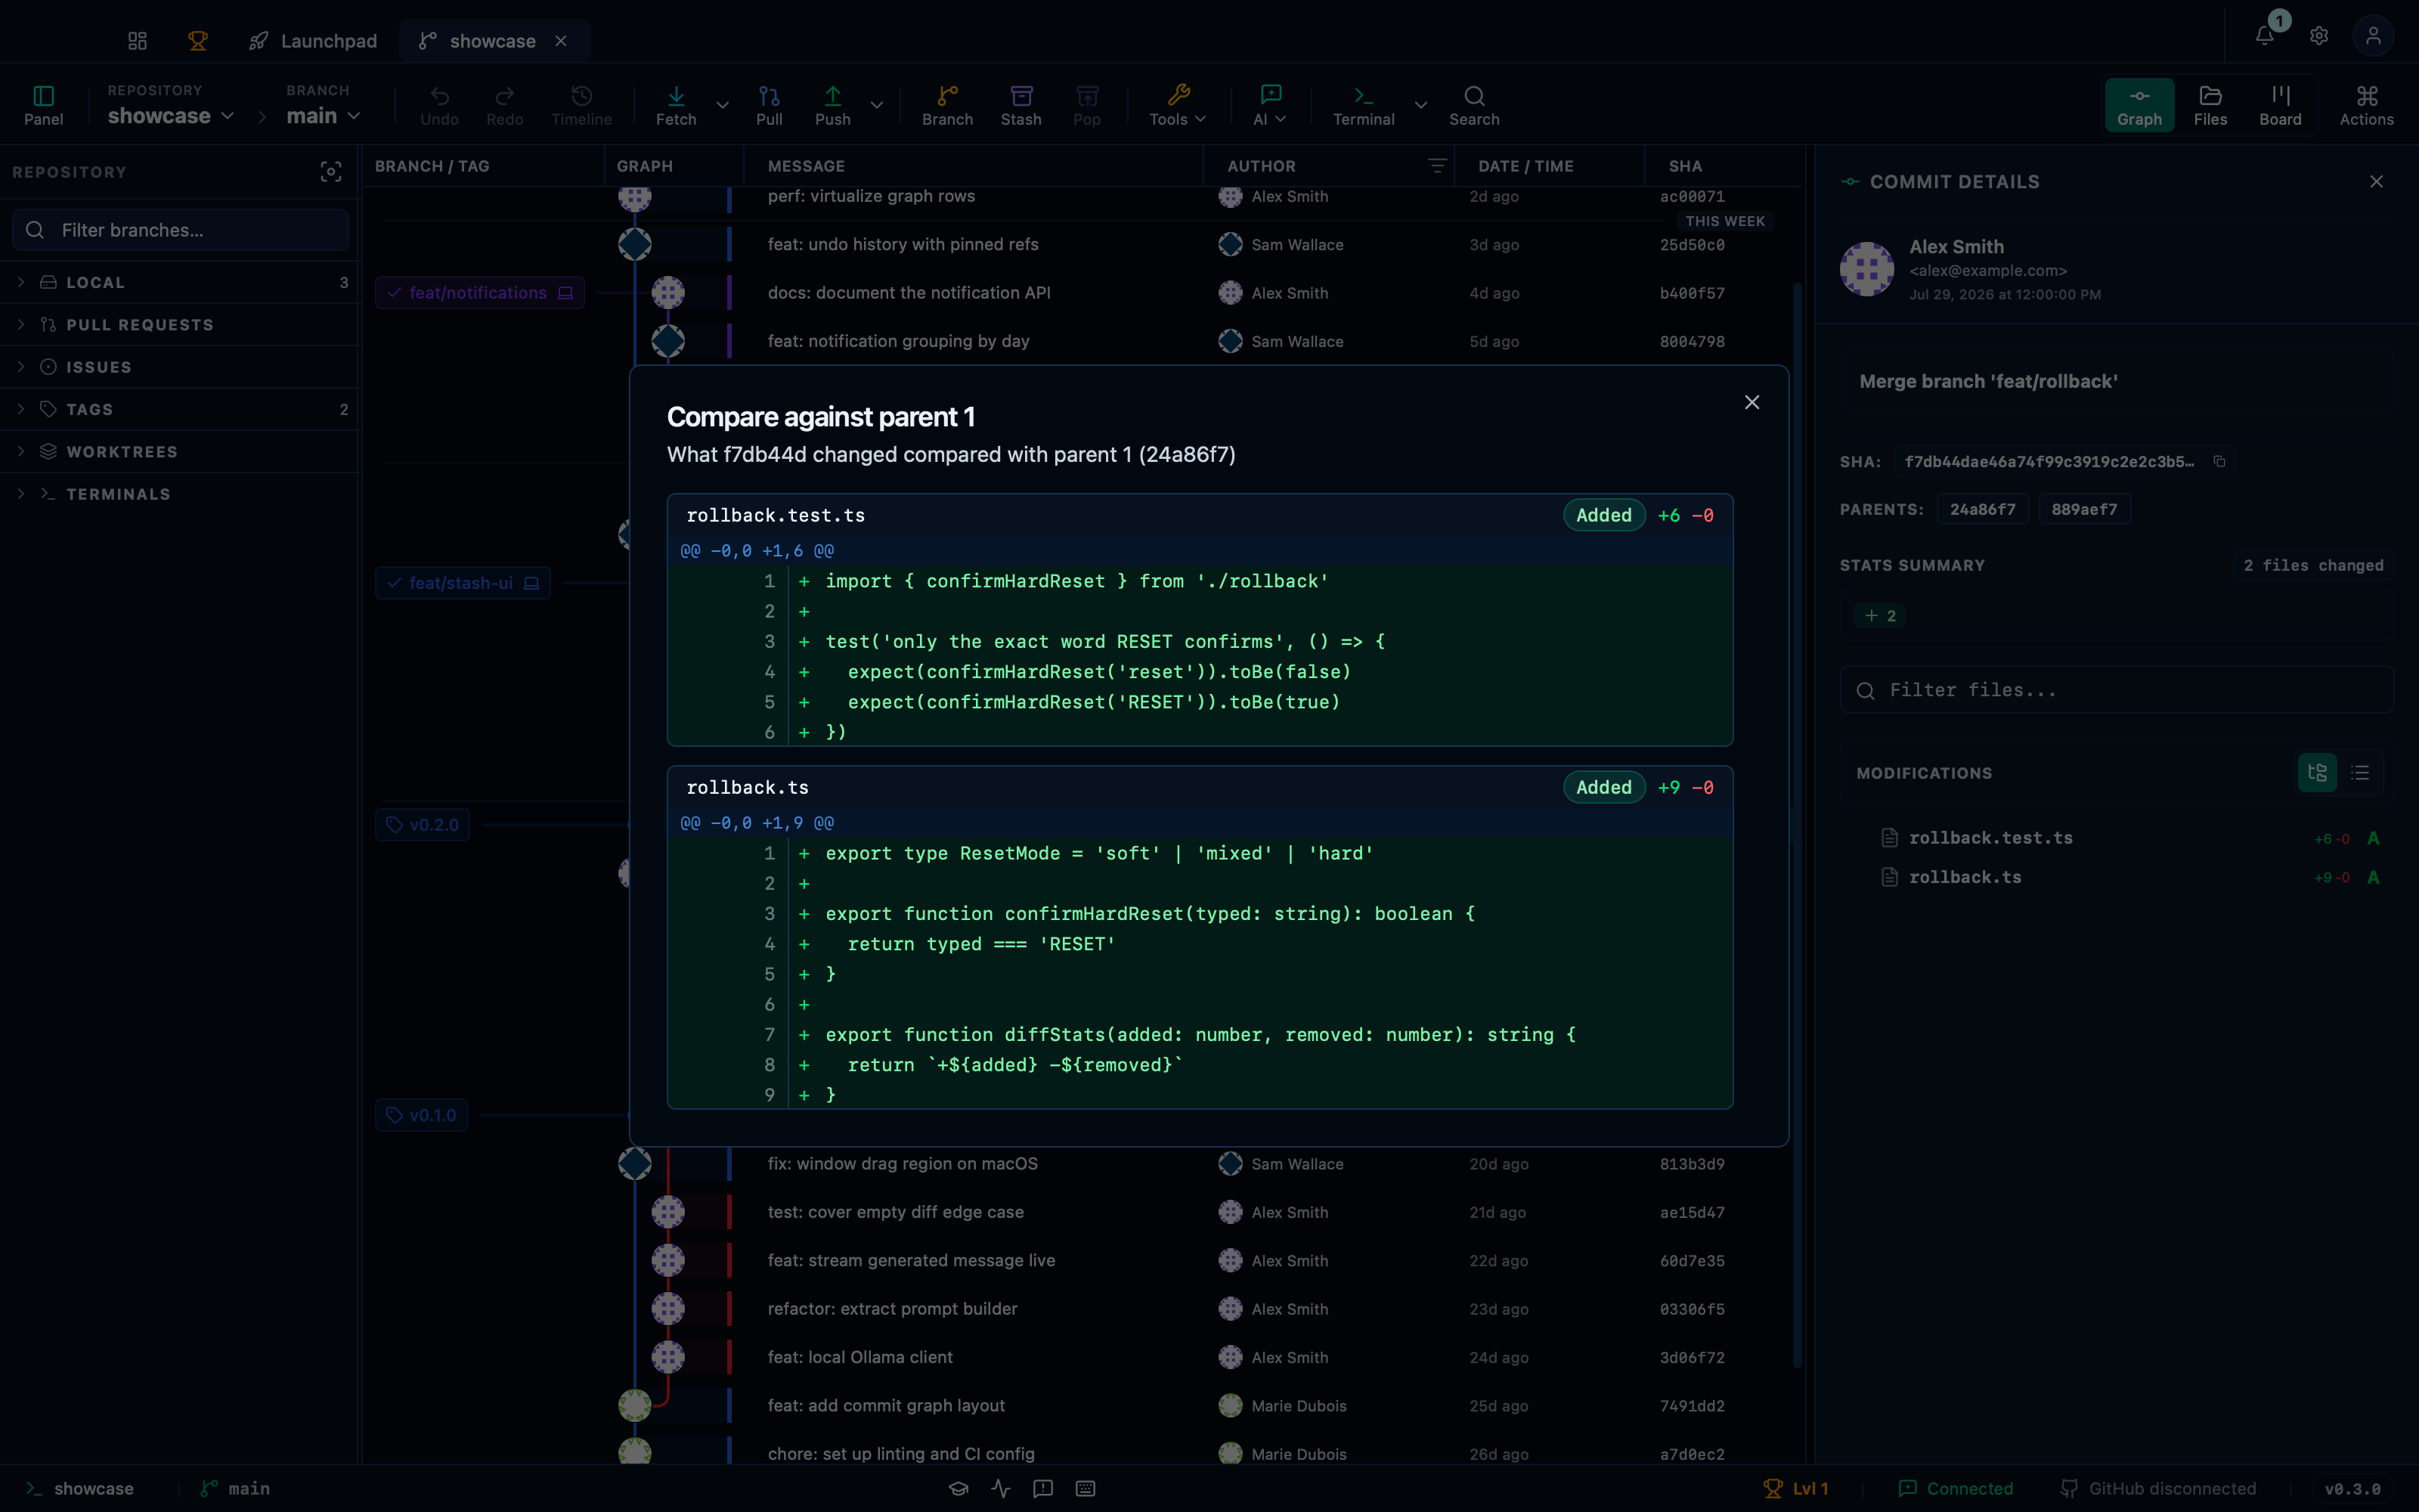The image size is (2419, 1512).
Task: Click the Search icon
Action: coord(1474,105)
